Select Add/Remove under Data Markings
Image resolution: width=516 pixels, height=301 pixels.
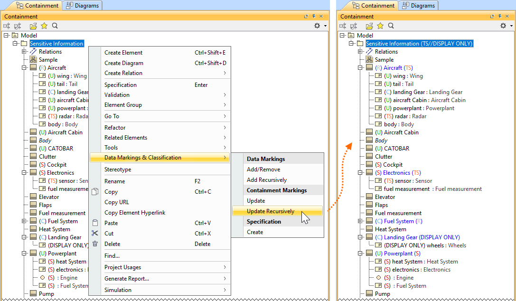[263, 169]
